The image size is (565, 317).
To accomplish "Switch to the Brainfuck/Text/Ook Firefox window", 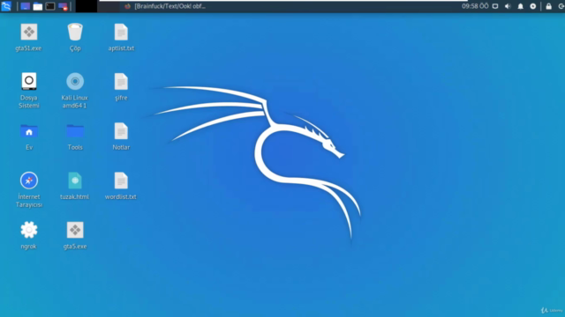I will pos(165,6).
